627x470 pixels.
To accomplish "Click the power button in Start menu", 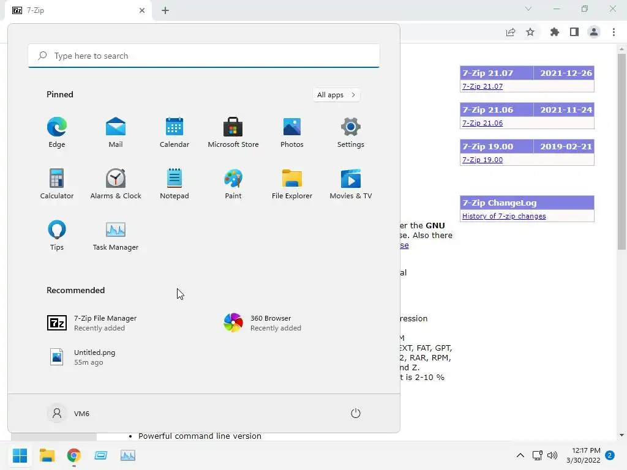I will 356,413.
